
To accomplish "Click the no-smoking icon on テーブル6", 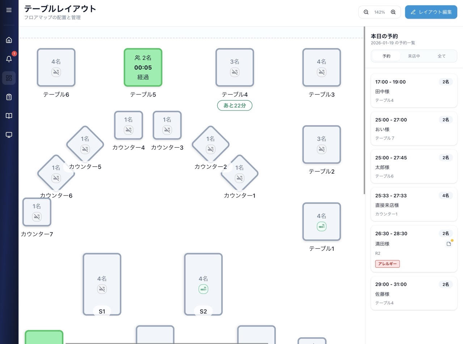I will pos(56,72).
